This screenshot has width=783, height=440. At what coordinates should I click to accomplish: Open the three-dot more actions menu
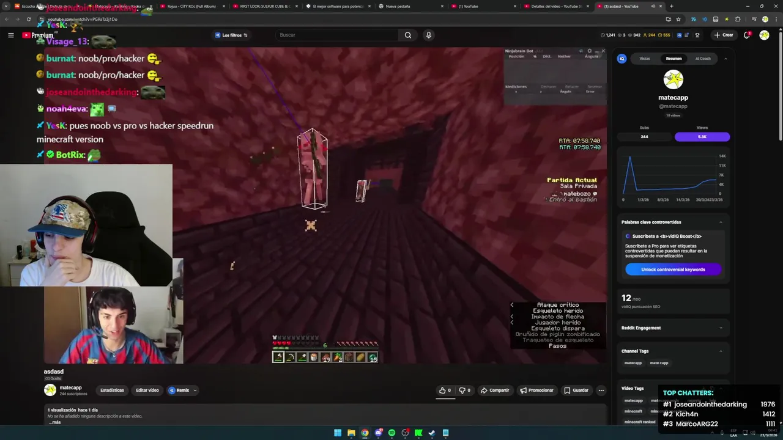pyautogui.click(x=601, y=390)
